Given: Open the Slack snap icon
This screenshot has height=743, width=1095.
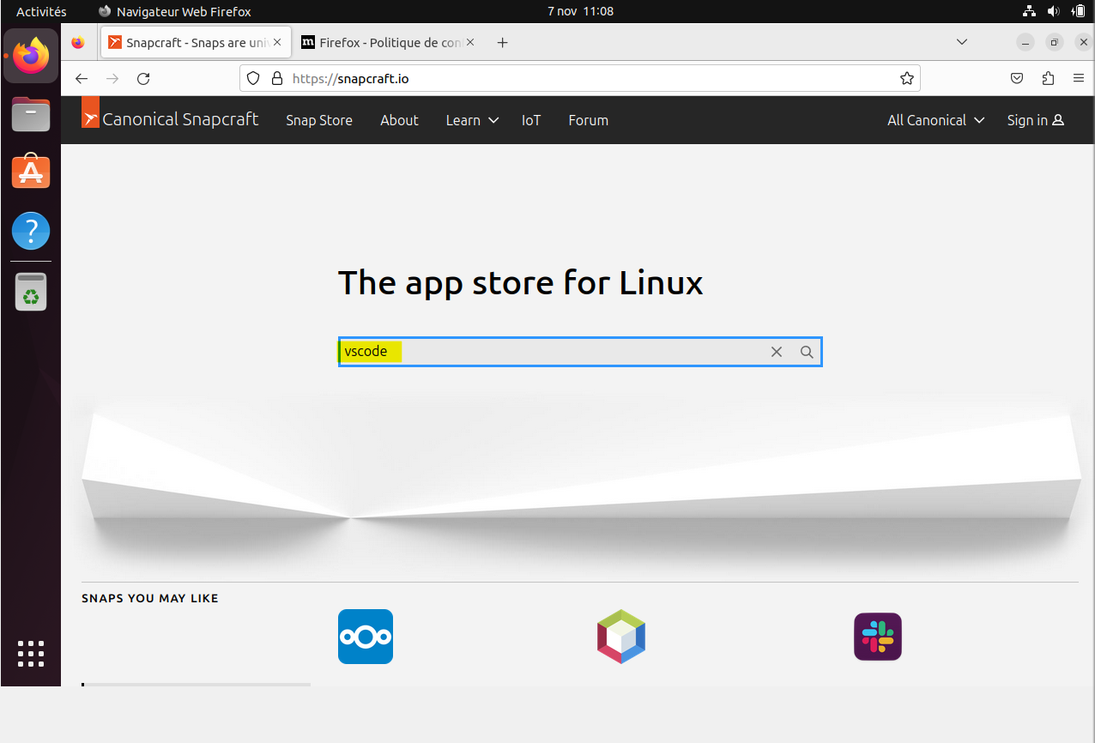Looking at the screenshot, I should point(877,637).
